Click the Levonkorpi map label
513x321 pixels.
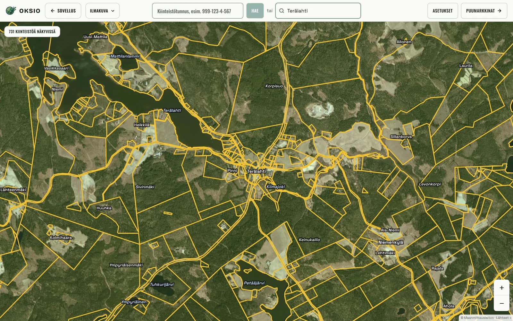click(x=430, y=184)
